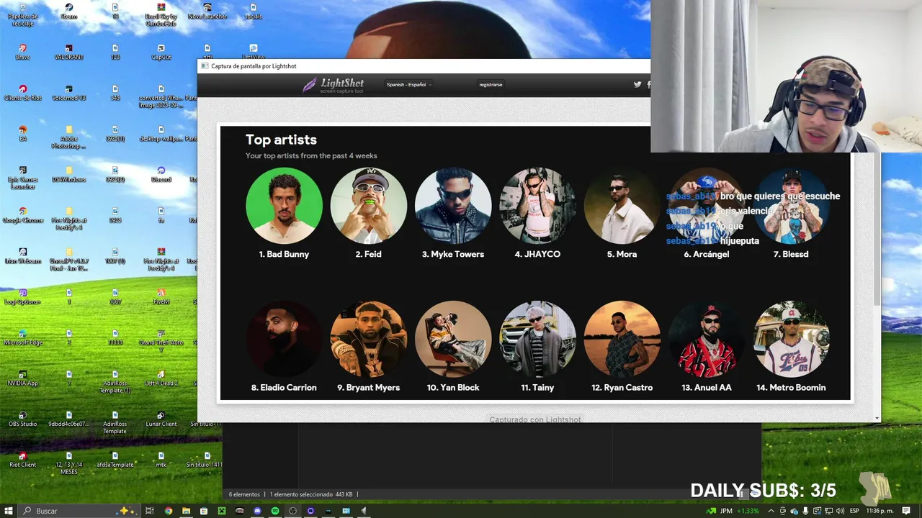The image size is (922, 518).
Task: Click the Twitter icon in Lightshot header
Action: click(637, 84)
